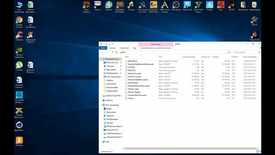Viewport: 275px width, 155px height.
Task: Select the PUBG Battlegrounds desktop icon
Action: coord(120,7)
